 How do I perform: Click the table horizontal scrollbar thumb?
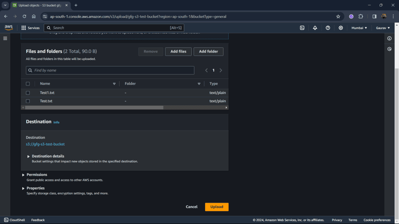pos(94,108)
